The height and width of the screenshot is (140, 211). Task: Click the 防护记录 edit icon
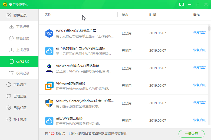coord(9,15)
